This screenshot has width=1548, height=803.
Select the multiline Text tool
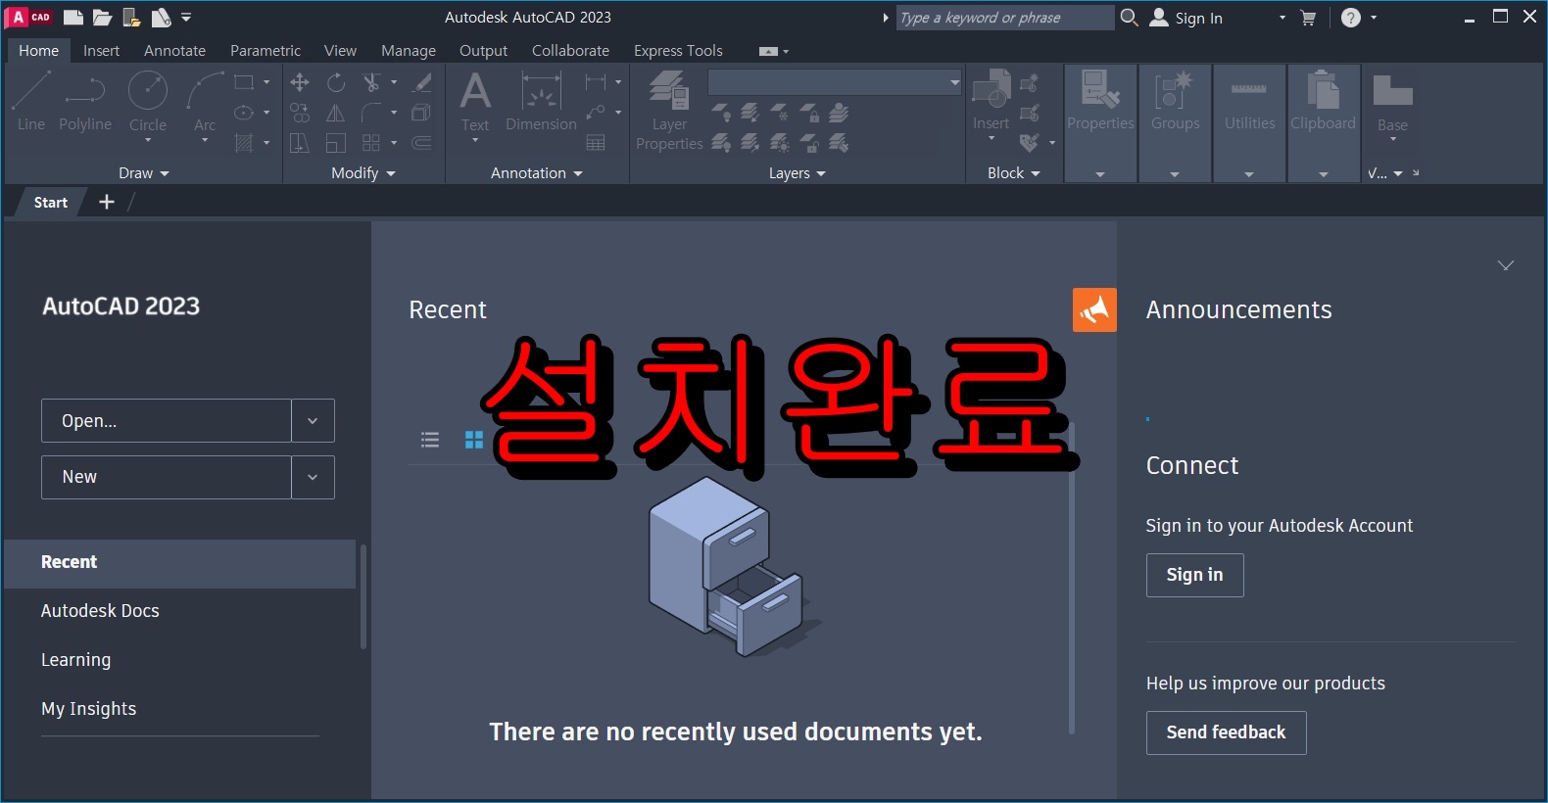(475, 103)
